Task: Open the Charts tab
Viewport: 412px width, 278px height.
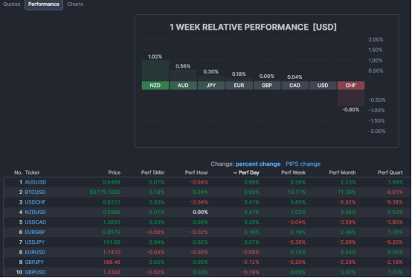Action: (75, 4)
